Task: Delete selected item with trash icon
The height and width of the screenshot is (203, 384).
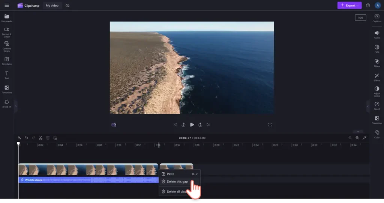Action: (48, 138)
